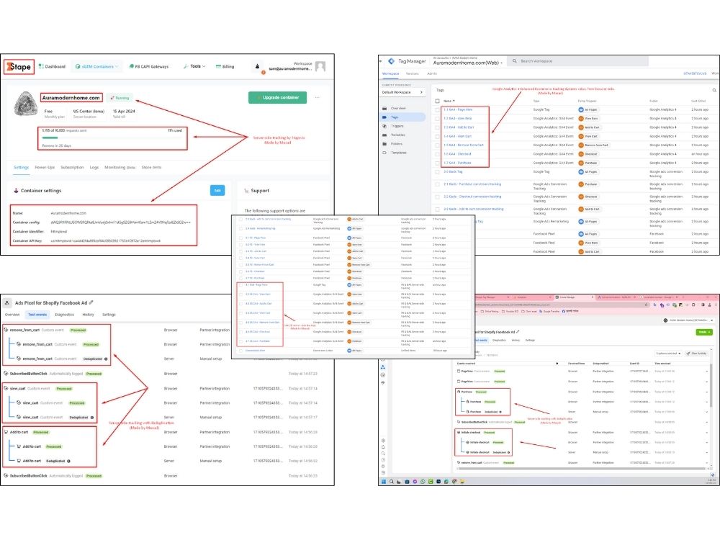Check box for 2.1 Gads Purchase conversion tracking
The image size is (720, 540).
click(x=437, y=184)
